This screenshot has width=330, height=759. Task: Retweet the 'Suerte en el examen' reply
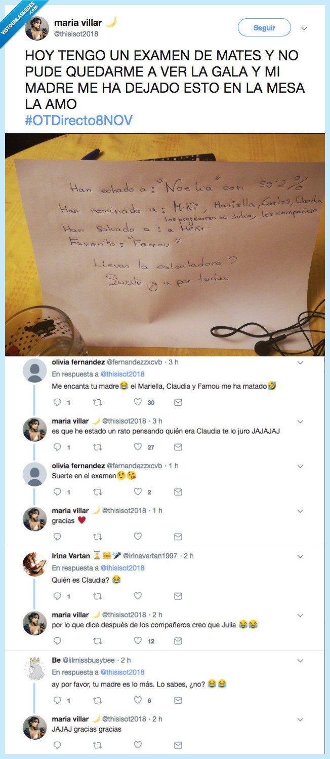click(97, 492)
